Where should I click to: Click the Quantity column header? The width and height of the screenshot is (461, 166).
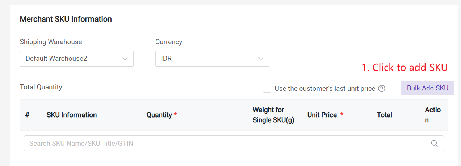(x=159, y=115)
